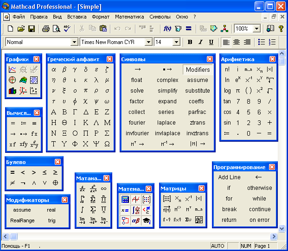Open the Правка menu
Viewport: 288px width, 251px height.
(39, 17)
